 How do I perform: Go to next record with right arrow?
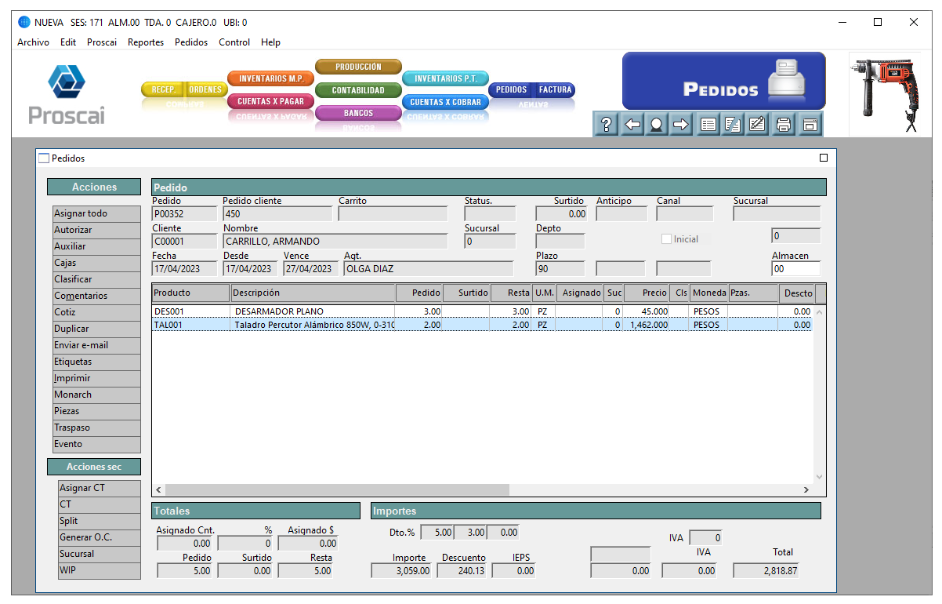(x=681, y=124)
